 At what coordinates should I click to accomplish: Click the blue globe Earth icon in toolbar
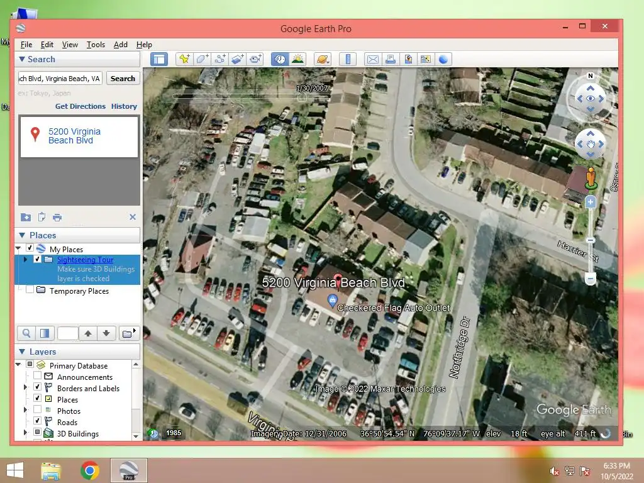[x=443, y=60]
